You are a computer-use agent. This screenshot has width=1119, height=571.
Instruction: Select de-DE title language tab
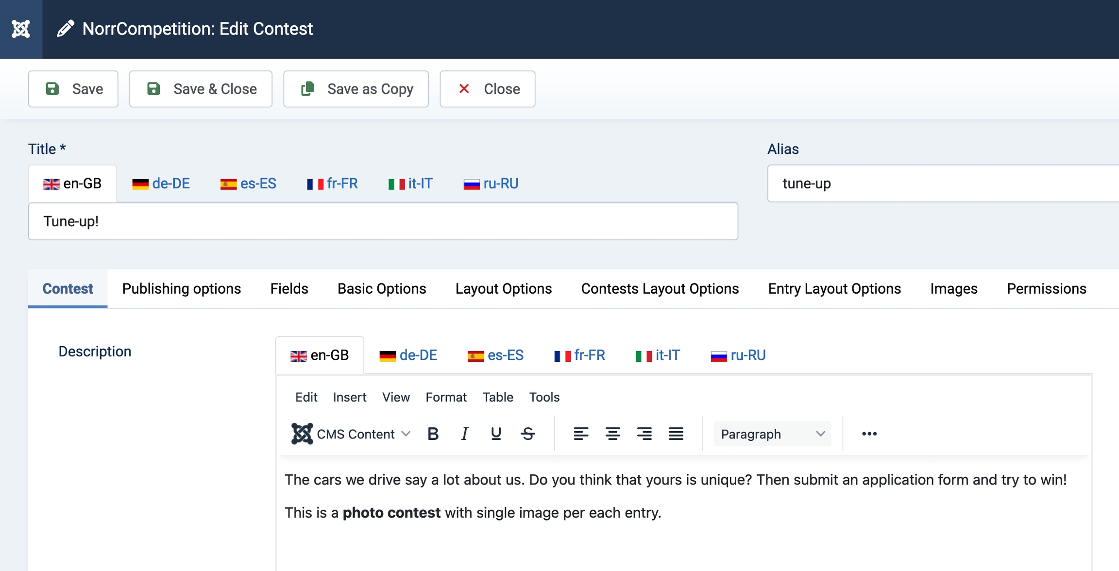click(161, 184)
